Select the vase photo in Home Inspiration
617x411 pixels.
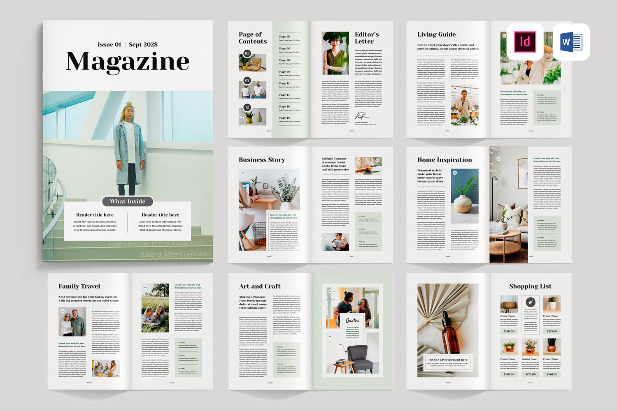[x=465, y=190]
